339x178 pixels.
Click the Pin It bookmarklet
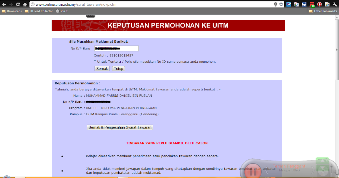62,11
